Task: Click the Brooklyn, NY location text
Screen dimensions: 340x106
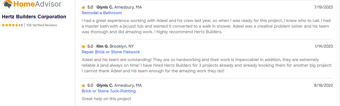Action: click(122, 46)
